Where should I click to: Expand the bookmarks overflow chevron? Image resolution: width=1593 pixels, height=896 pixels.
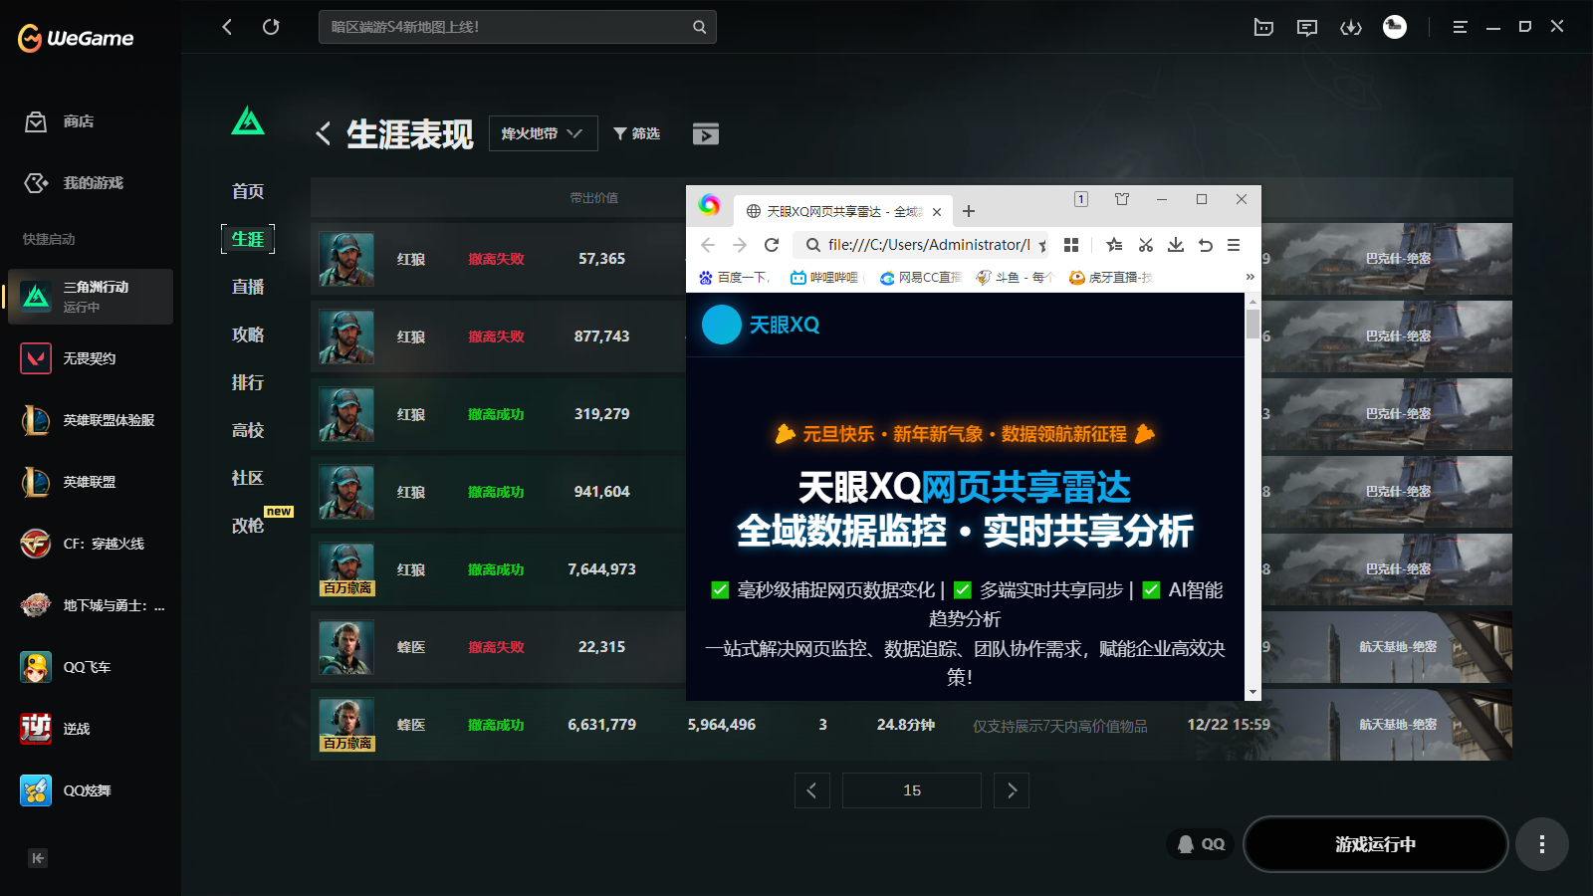pos(1250,278)
